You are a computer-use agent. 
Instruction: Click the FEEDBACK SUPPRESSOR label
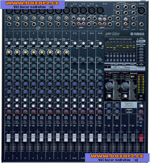(x=120, y=69)
